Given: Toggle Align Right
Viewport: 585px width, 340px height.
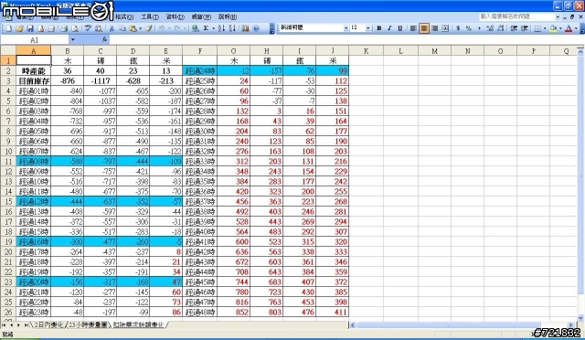Looking at the screenshot, I should (x=434, y=28).
